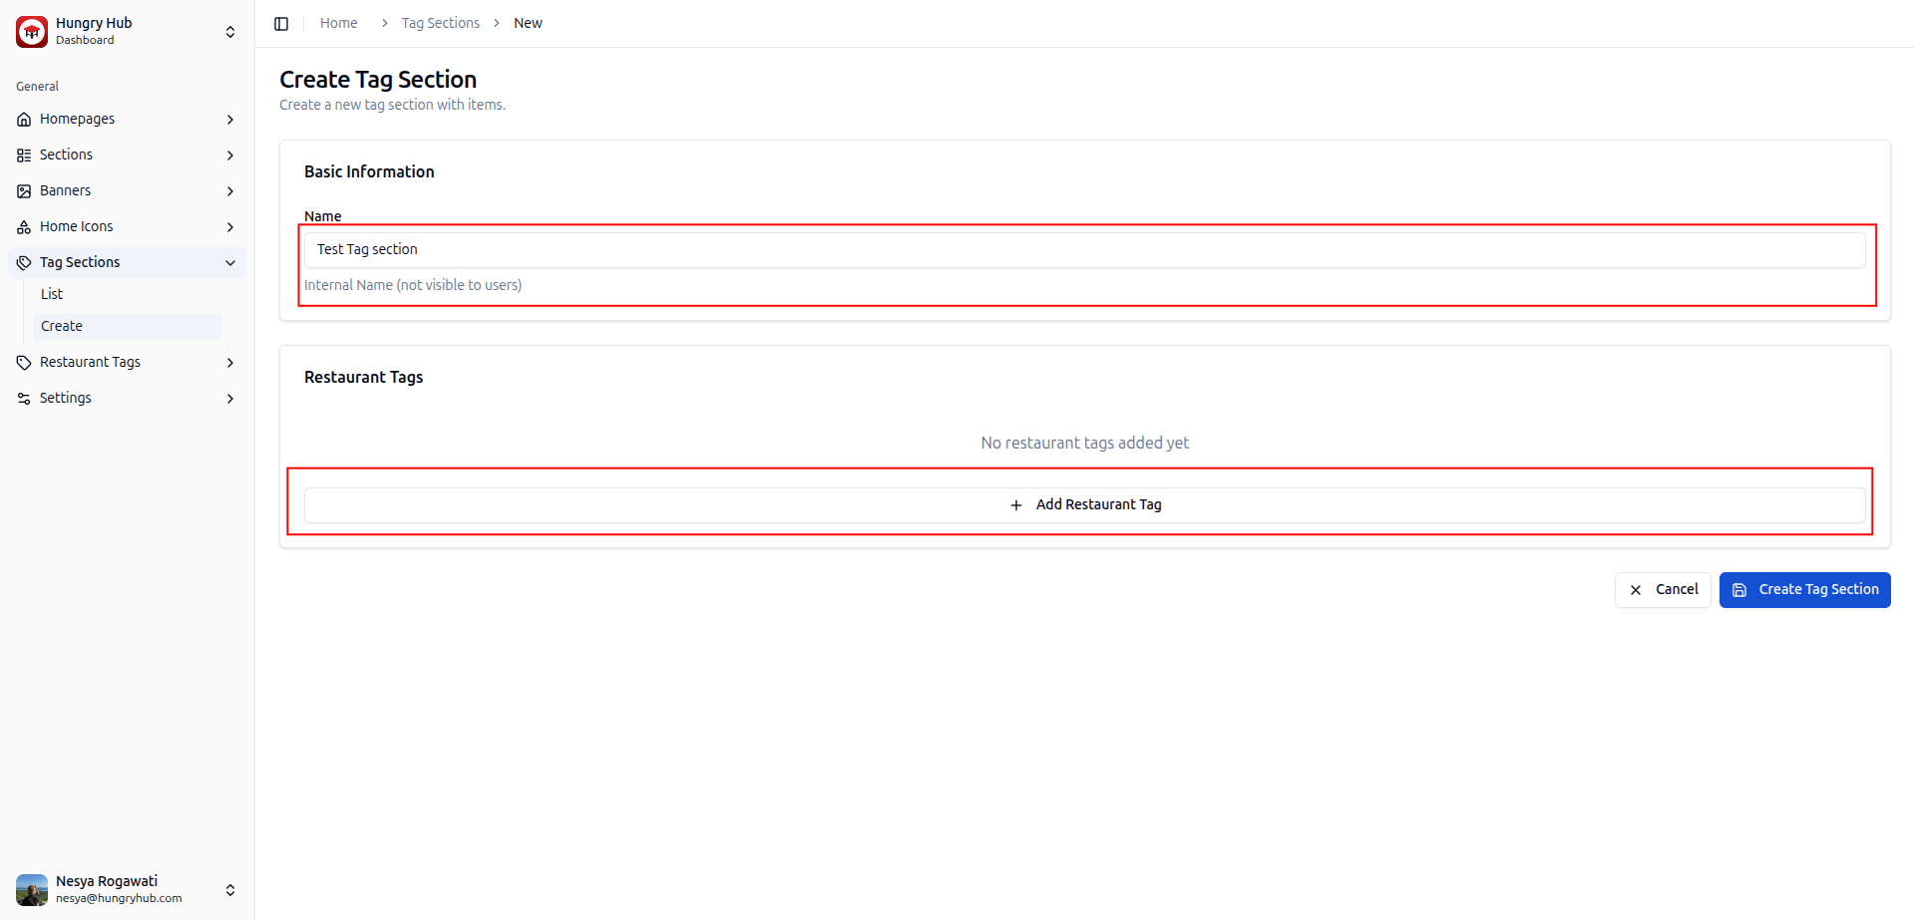The height and width of the screenshot is (920, 1914).
Task: Collapse the Tag Sections menu chevron
Action: pos(230,263)
